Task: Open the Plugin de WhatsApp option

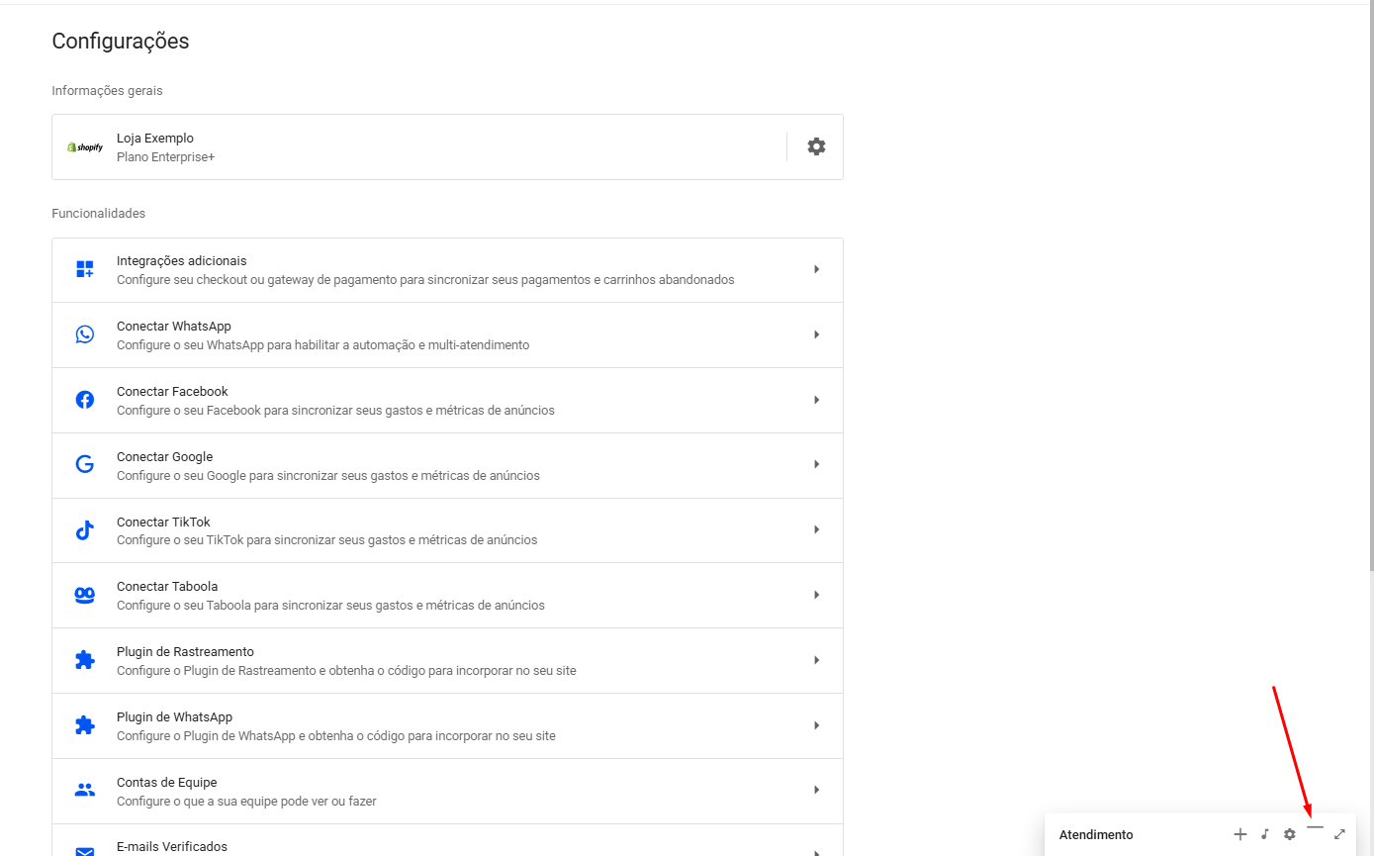Action: click(447, 725)
